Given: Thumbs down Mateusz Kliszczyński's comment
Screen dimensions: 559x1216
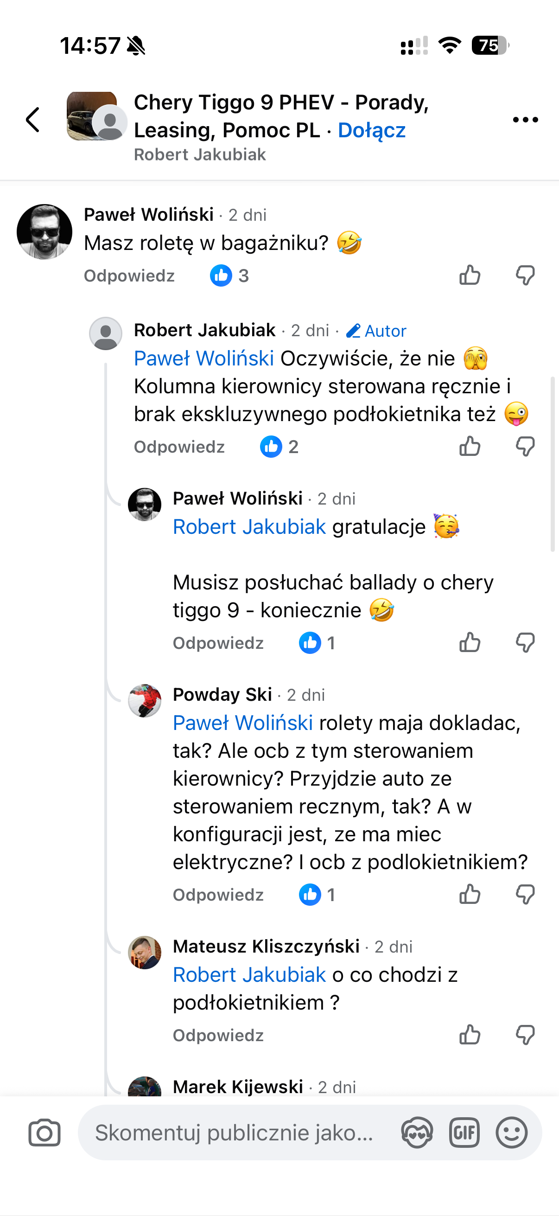Looking at the screenshot, I should click(x=525, y=1035).
